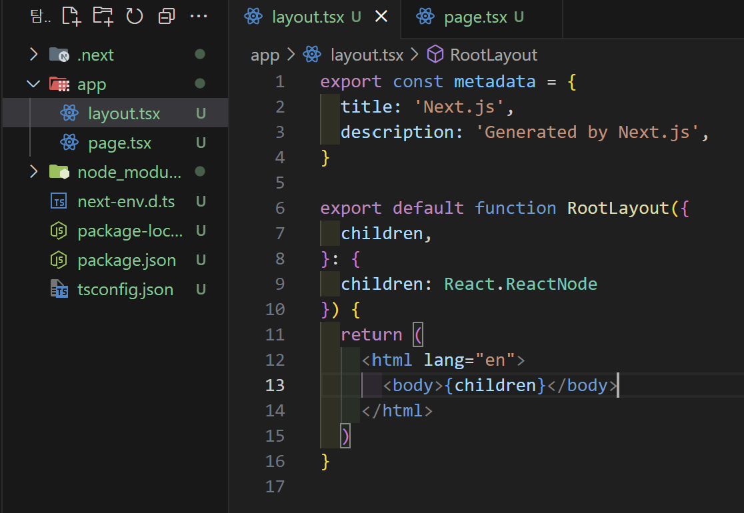Close the layout.tsx editor tab

[x=381, y=17]
